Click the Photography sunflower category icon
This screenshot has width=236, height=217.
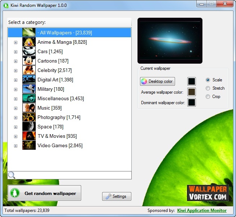(29, 117)
